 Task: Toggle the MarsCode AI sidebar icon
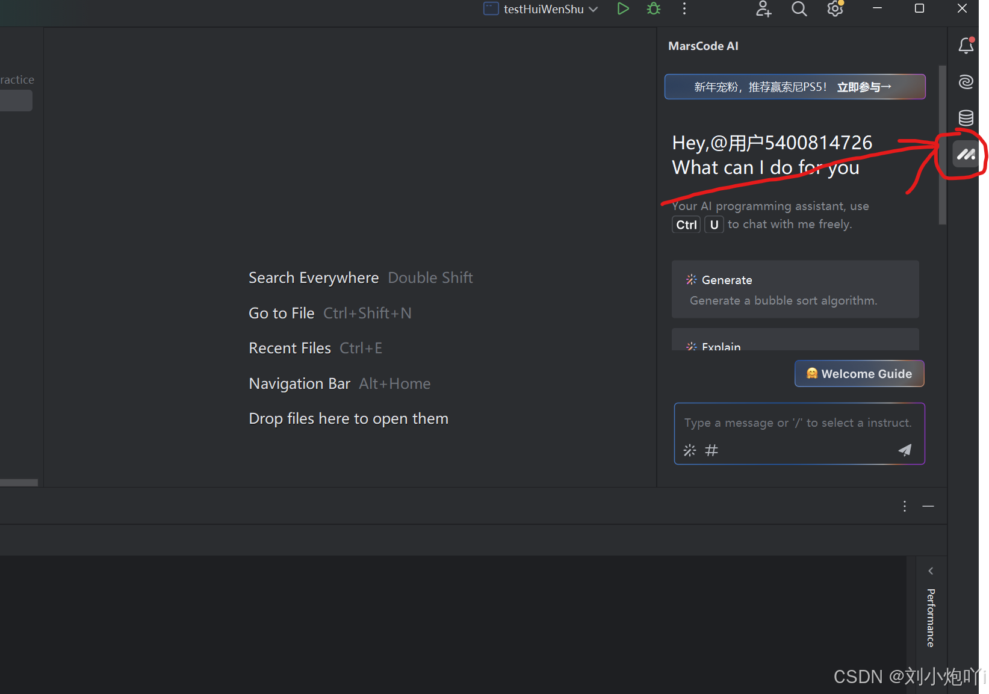click(x=966, y=155)
